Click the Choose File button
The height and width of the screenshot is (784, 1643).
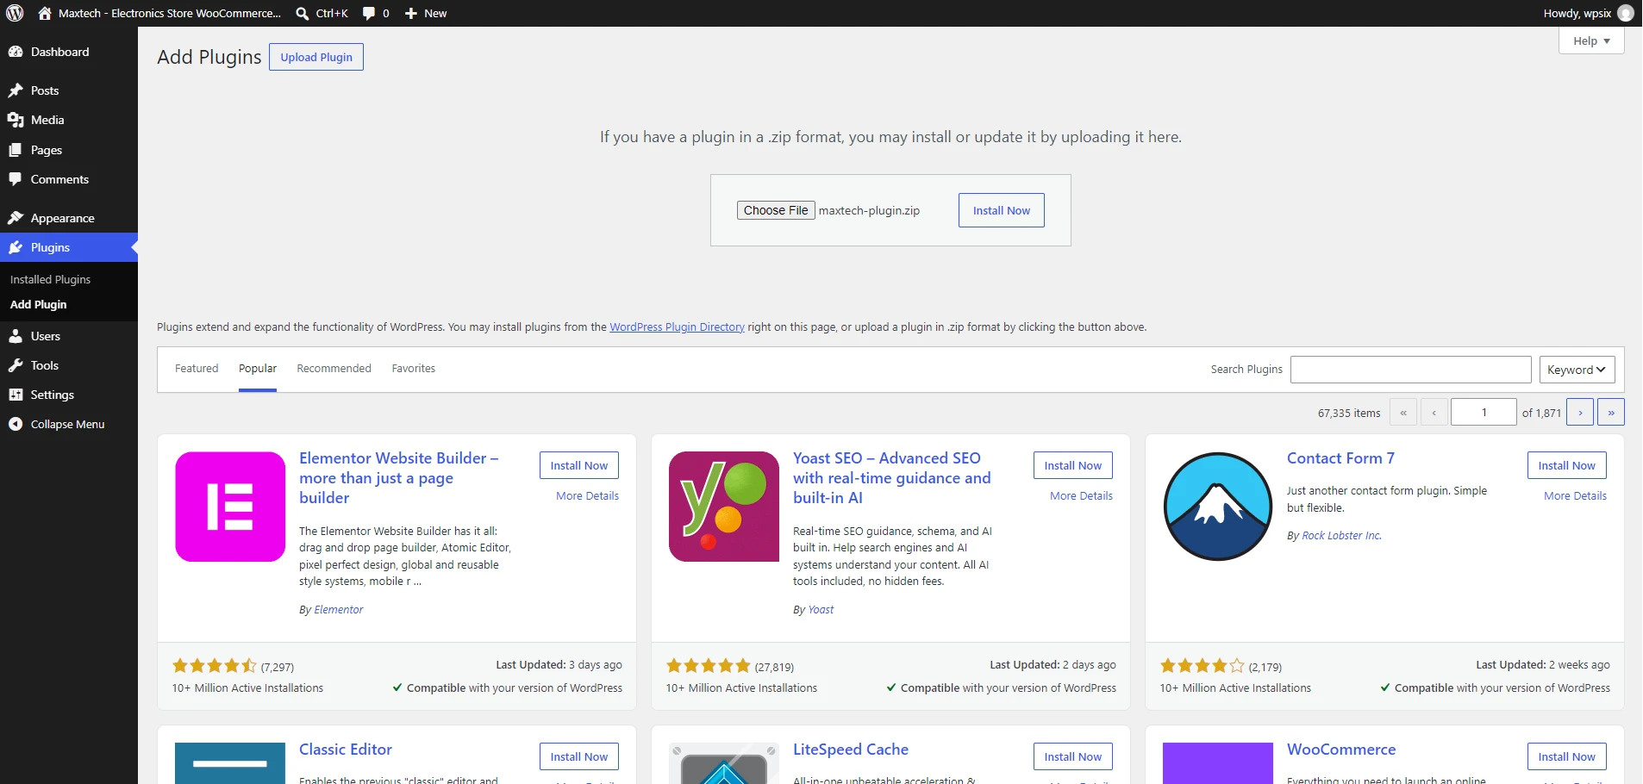[776, 210]
